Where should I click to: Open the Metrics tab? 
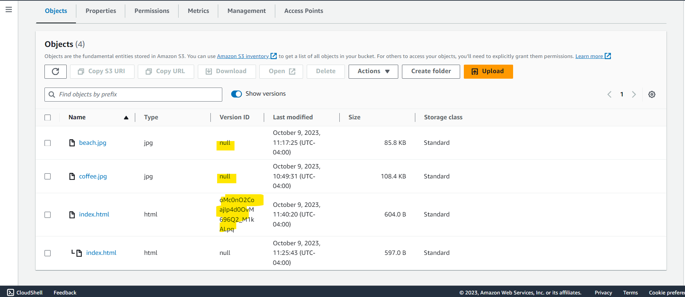[198, 11]
